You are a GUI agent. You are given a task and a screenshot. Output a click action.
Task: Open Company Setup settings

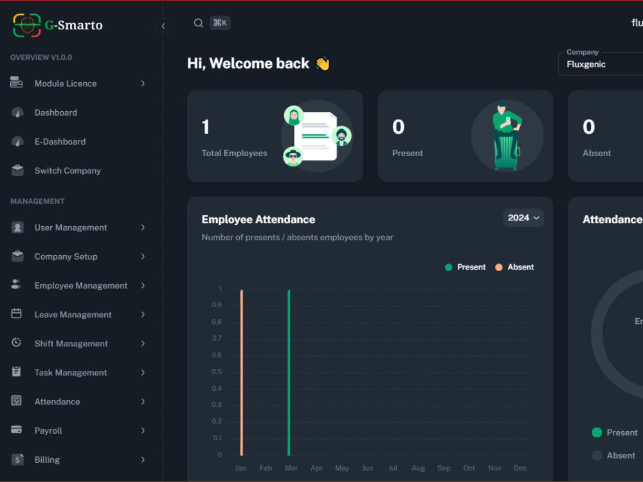click(65, 256)
